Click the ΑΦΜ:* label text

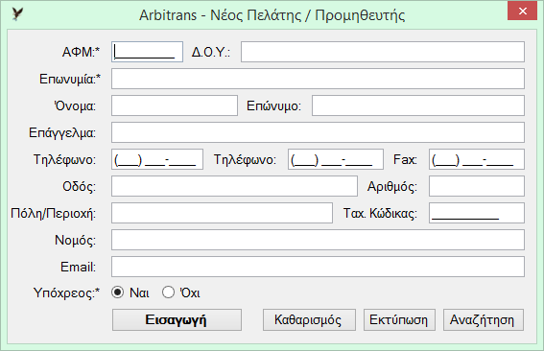point(81,52)
